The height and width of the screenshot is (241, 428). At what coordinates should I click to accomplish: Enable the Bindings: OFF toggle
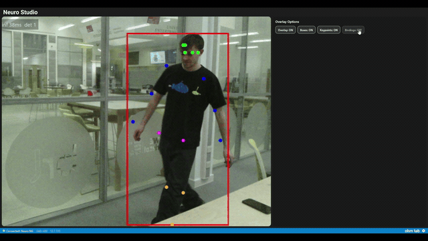click(353, 30)
